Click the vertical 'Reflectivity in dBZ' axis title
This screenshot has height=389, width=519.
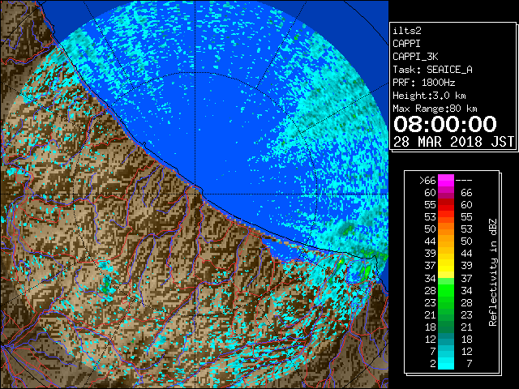[x=493, y=272]
